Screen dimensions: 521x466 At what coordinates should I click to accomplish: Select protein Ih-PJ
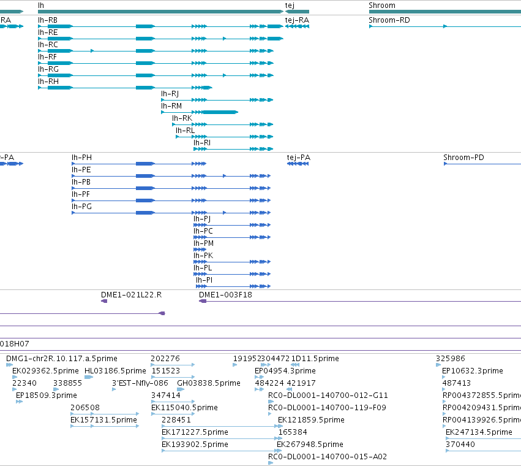coord(202,219)
